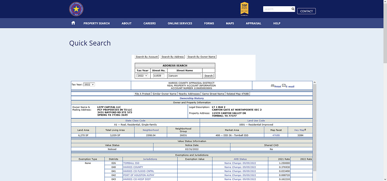Click Same Street Name

point(213,94)
